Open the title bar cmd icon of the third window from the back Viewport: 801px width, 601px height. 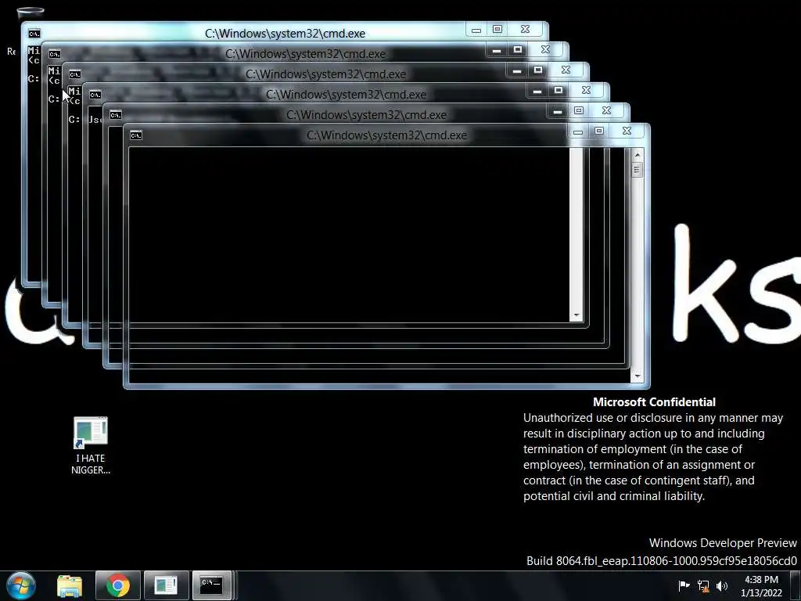click(x=75, y=74)
